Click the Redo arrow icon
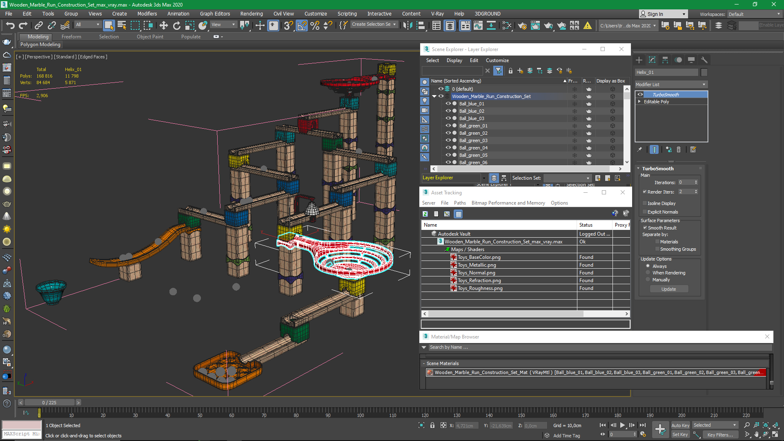This screenshot has width=784, height=441. tap(23, 26)
